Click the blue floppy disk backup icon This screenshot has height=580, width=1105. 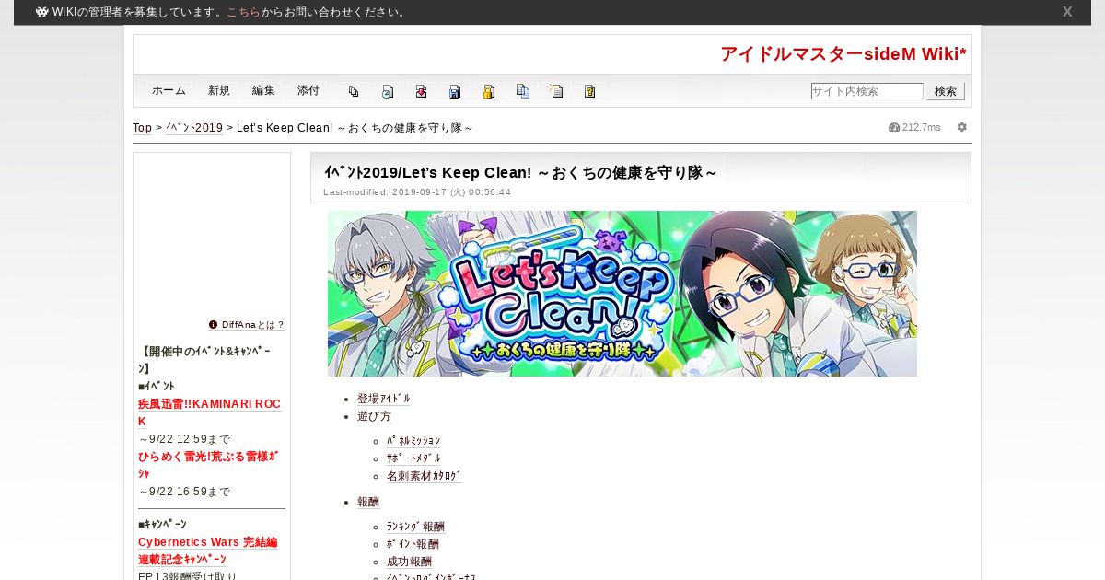455,91
